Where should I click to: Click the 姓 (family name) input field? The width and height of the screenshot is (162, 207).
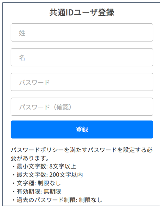(x=82, y=33)
